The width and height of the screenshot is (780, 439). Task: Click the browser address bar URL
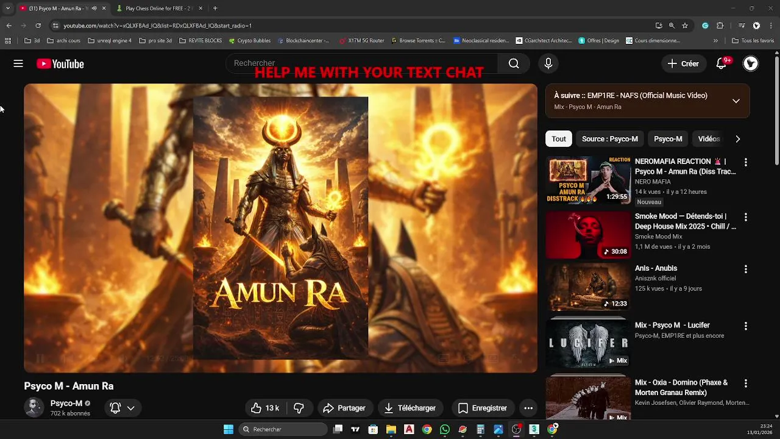click(157, 26)
